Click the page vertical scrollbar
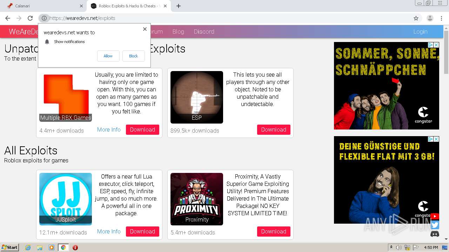Image resolution: width=449 pixels, height=252 pixels. click(x=446, y=52)
